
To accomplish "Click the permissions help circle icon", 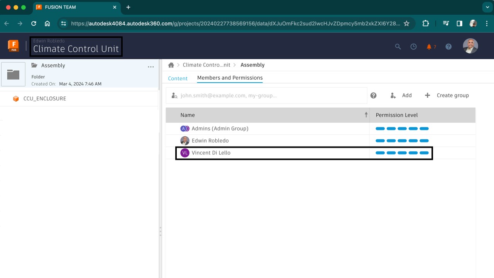I will pos(373,95).
